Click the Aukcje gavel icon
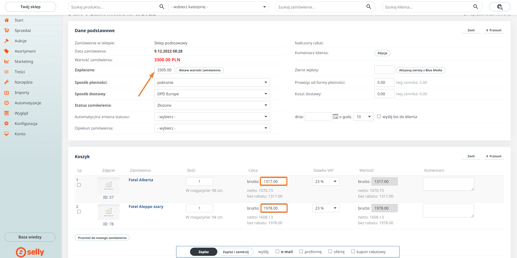Image resolution: width=517 pixels, height=258 pixels. click(x=7, y=41)
